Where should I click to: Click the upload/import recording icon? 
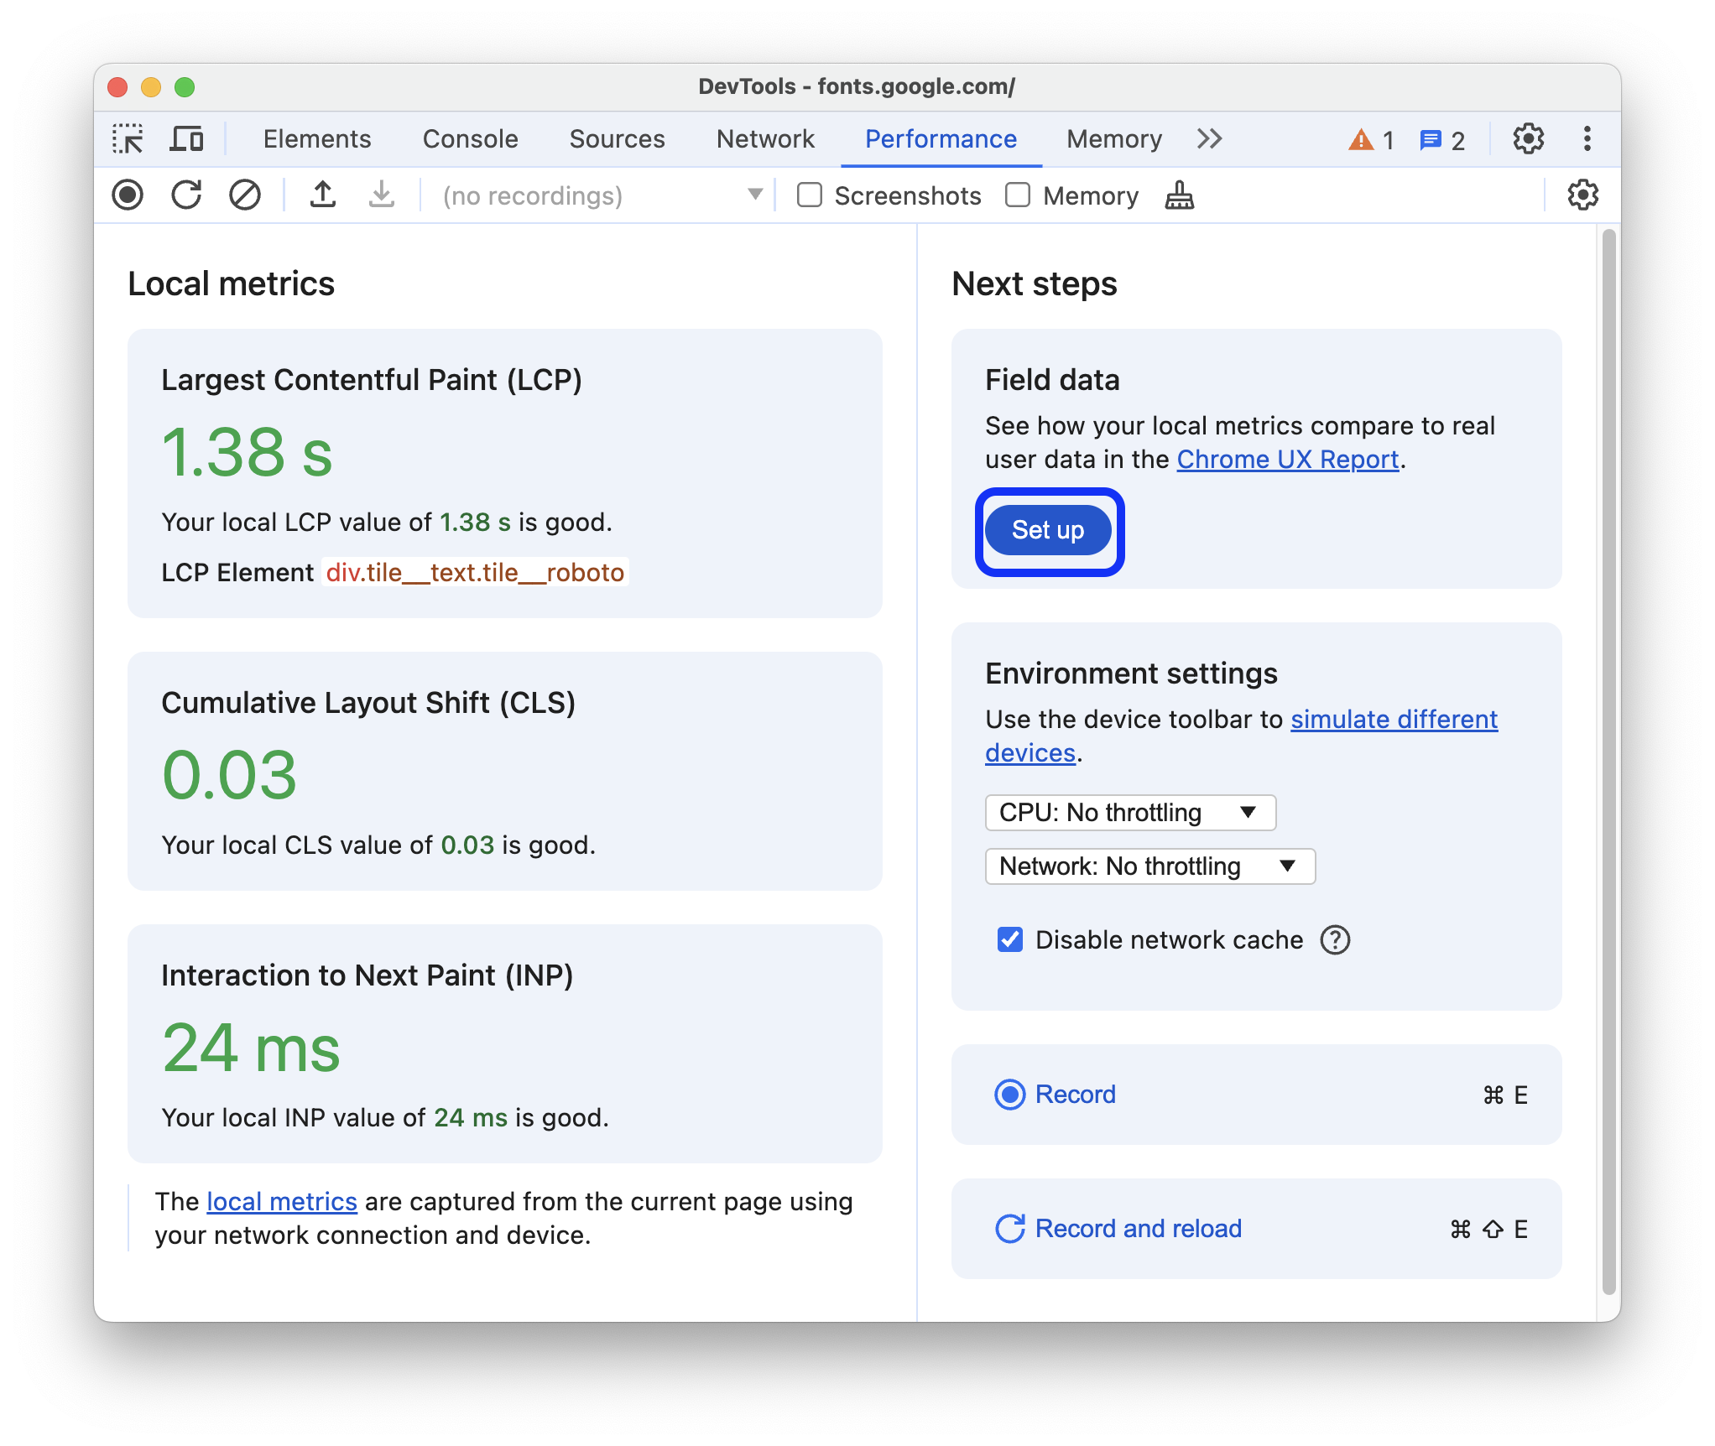click(323, 195)
